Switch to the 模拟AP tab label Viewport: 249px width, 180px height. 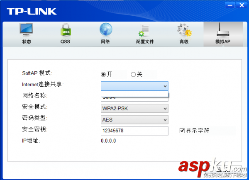pos(223,41)
